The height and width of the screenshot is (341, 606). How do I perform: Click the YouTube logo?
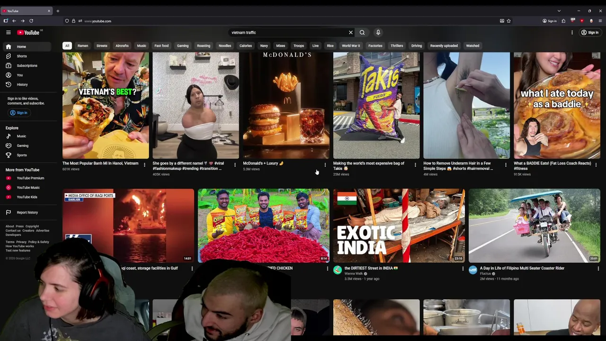(28, 32)
